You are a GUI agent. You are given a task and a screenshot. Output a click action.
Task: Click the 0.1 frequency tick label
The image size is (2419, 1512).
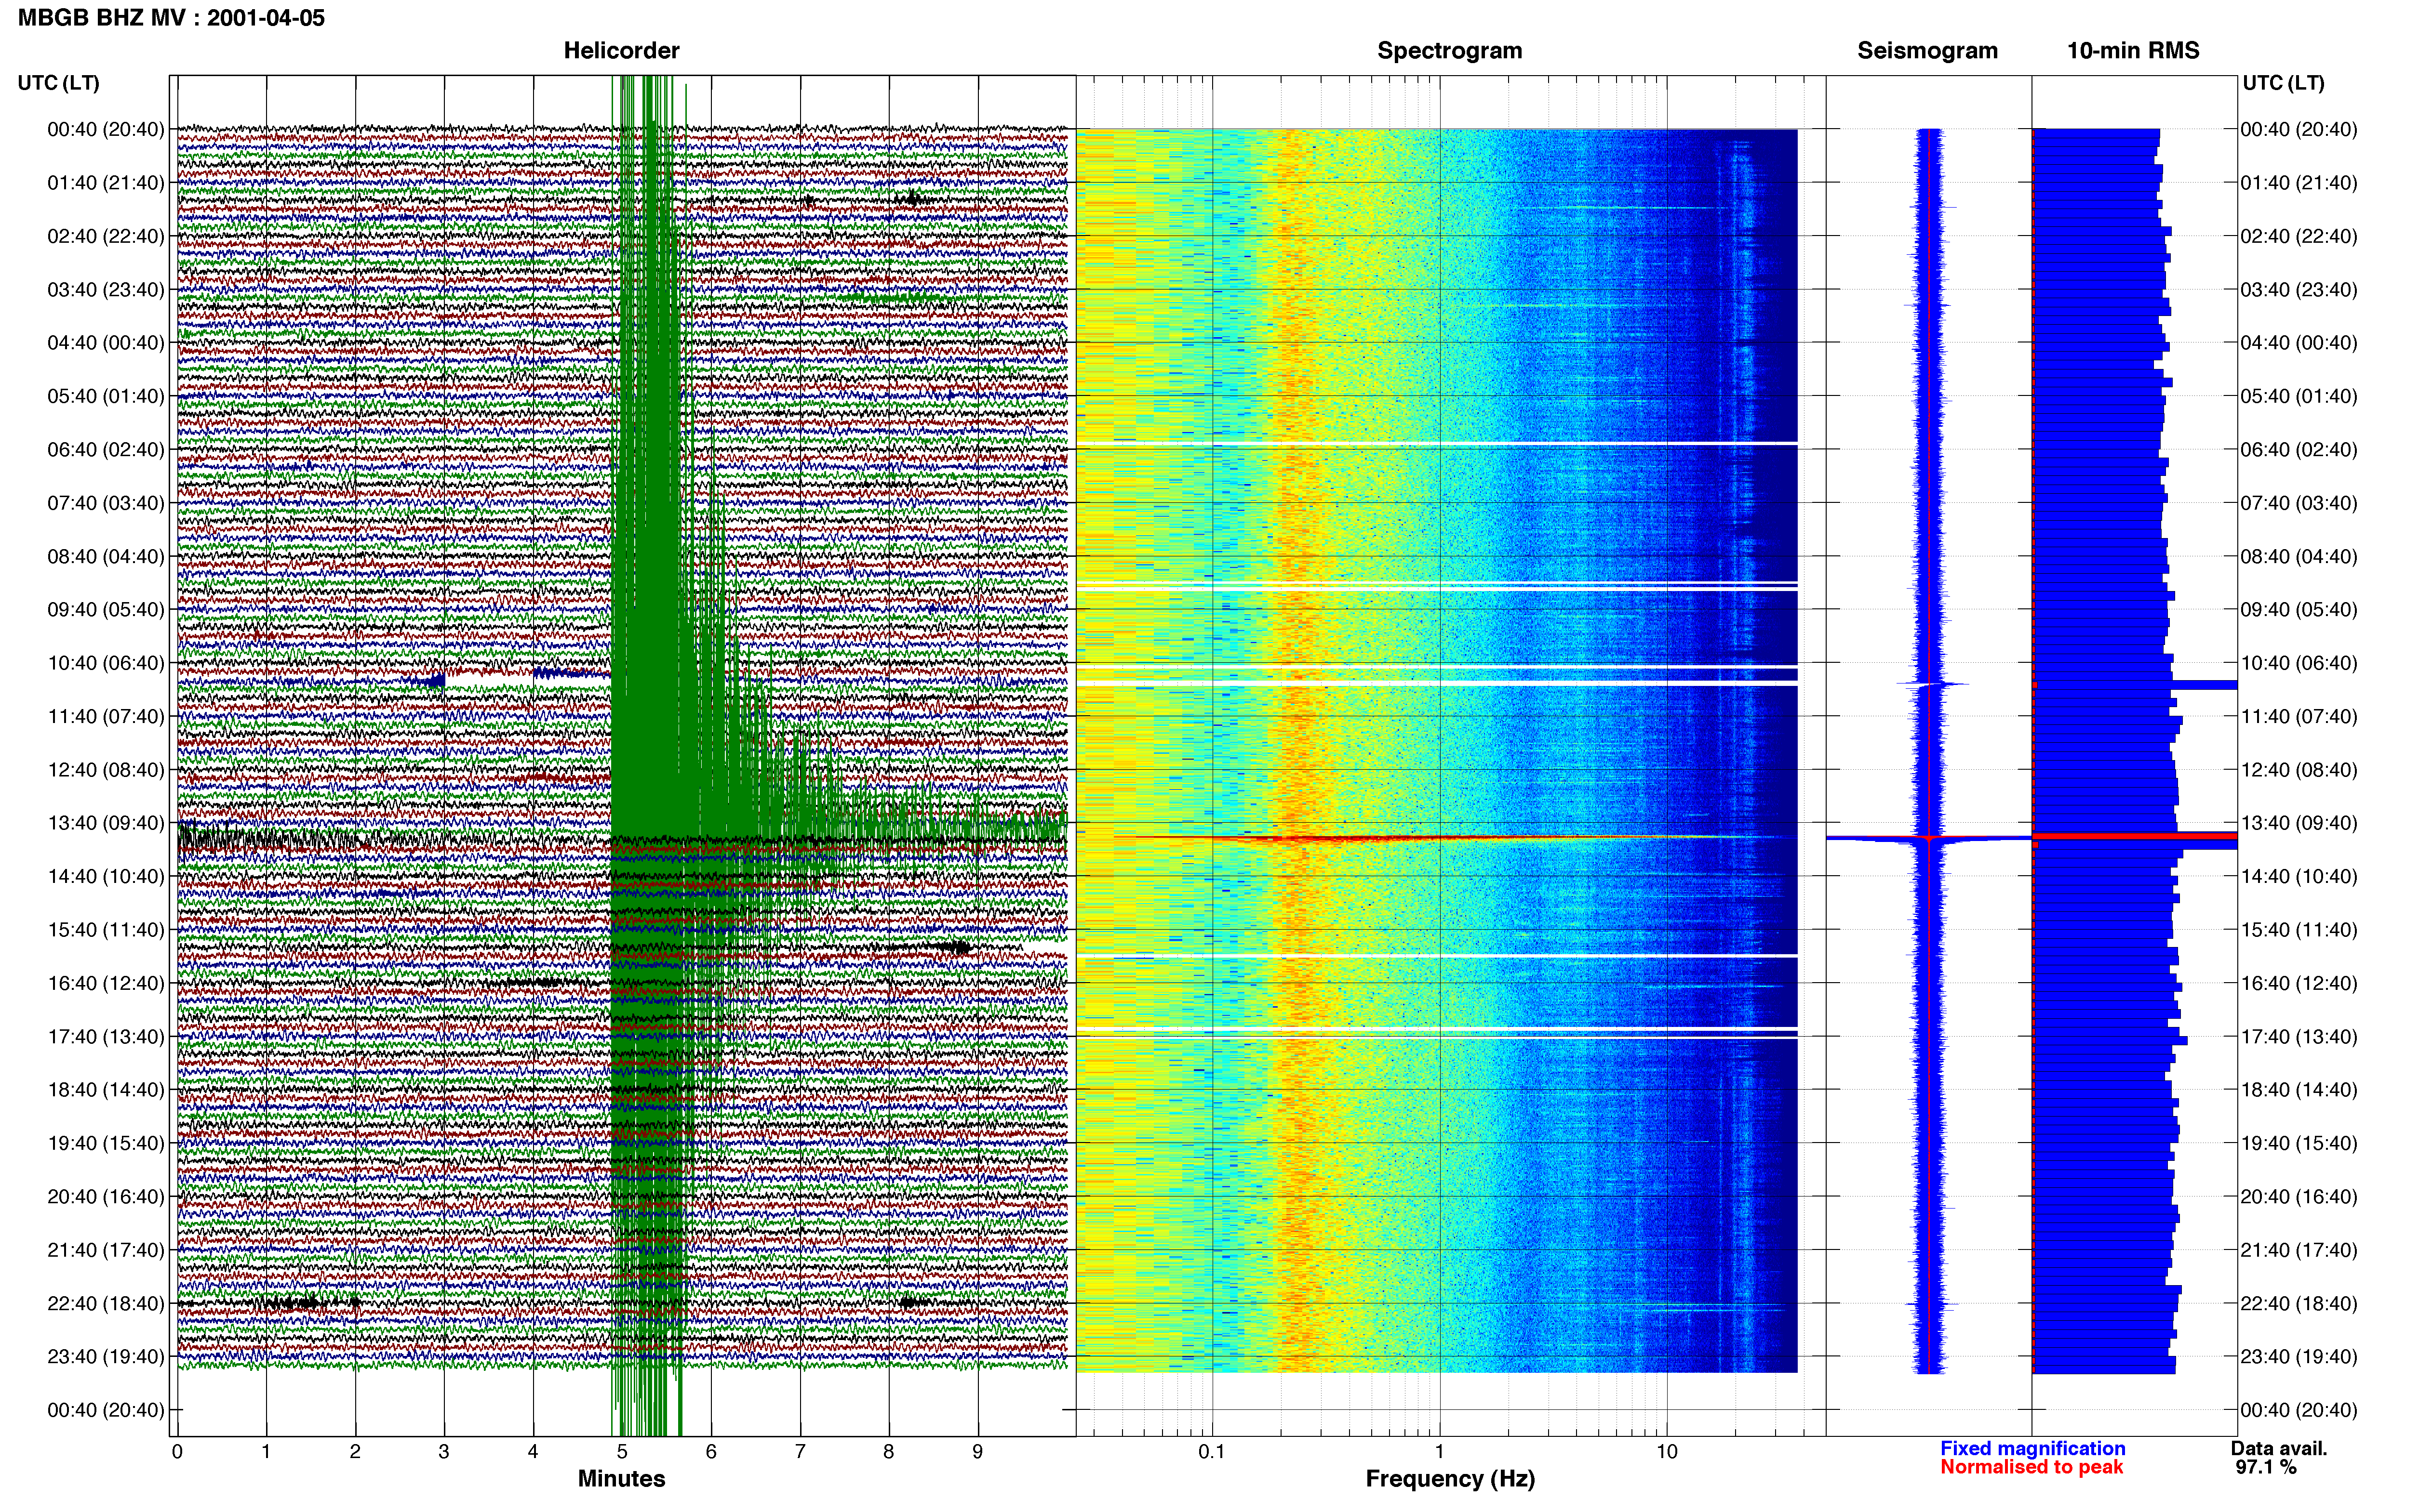[1212, 1452]
